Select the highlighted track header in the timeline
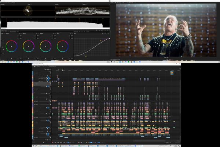The height and width of the screenshot is (147, 220). tap(41, 84)
